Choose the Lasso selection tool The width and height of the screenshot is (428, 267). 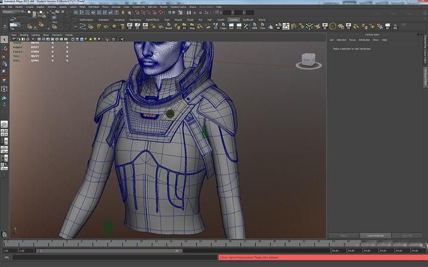(x=4, y=48)
